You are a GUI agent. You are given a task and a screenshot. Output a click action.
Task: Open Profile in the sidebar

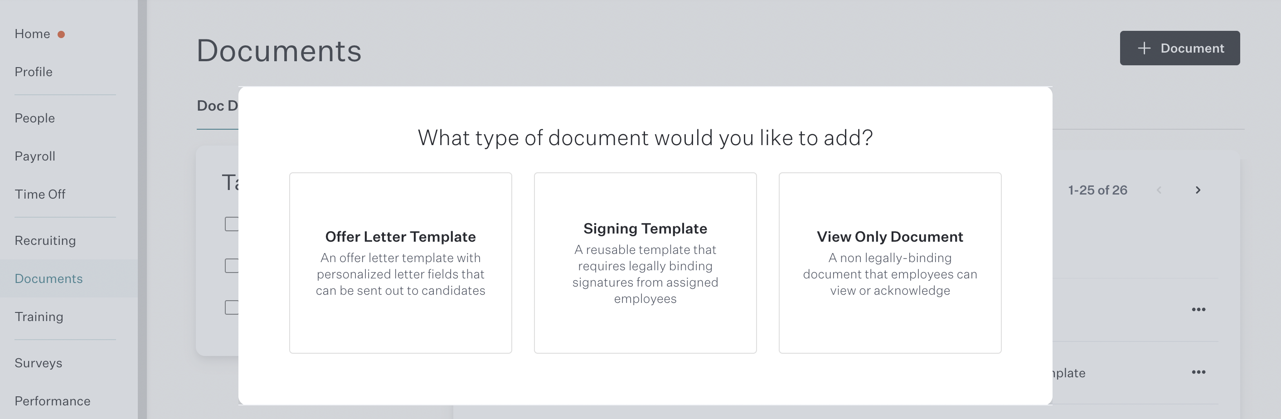point(34,72)
